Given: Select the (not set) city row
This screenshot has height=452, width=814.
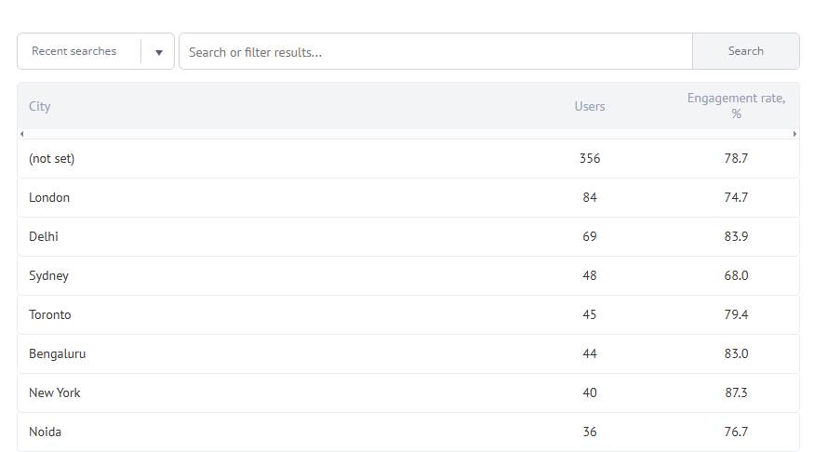Looking at the screenshot, I should tap(52, 159).
